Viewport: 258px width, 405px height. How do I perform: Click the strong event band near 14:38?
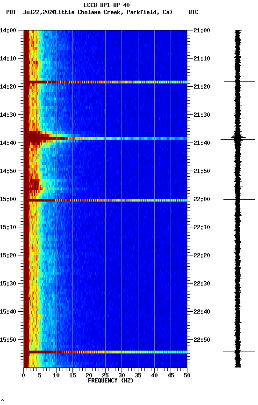[x=105, y=138]
